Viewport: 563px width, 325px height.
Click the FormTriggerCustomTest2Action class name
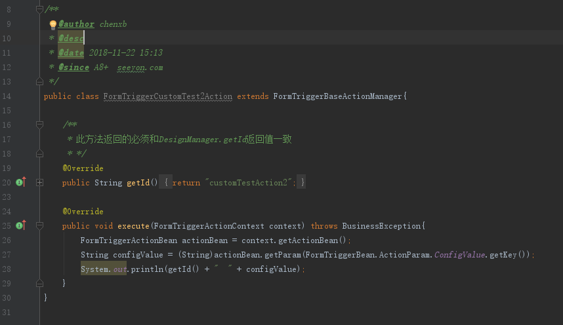point(167,96)
